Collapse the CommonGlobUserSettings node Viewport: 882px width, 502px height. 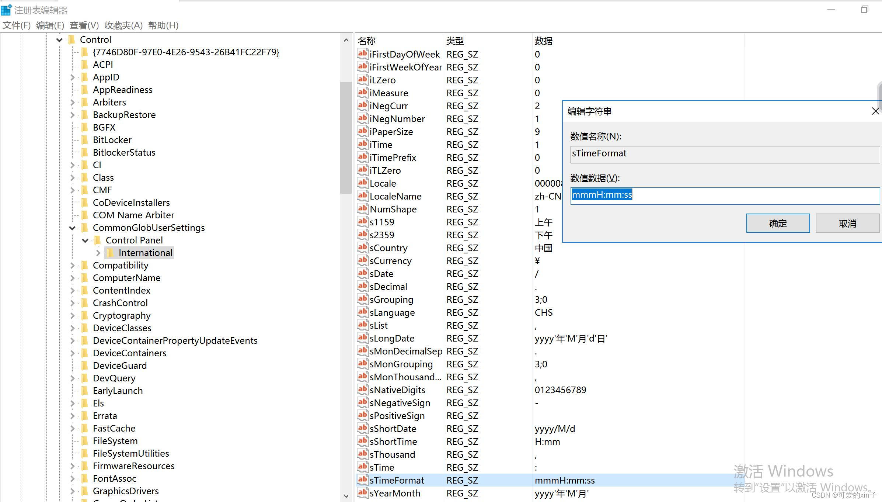[72, 228]
